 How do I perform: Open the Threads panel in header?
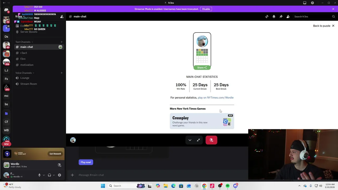coord(267,16)
